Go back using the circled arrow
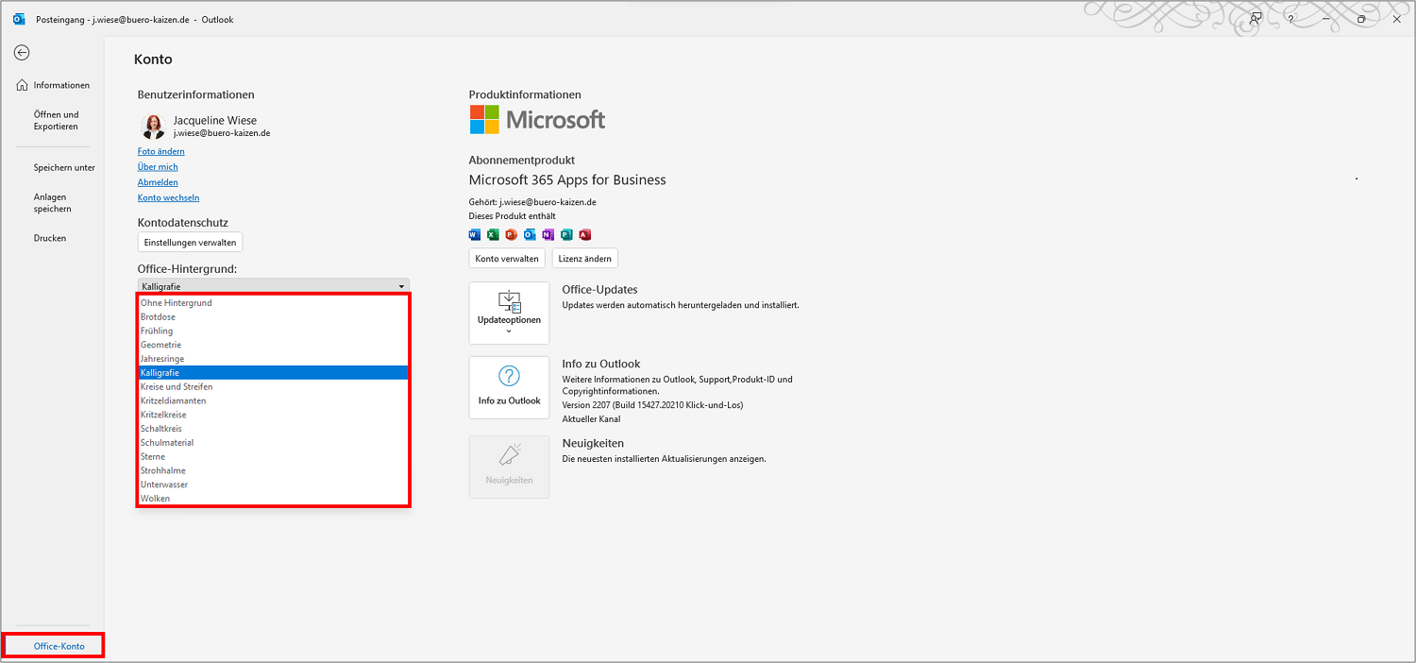Image resolution: width=1416 pixels, height=663 pixels. (22, 53)
